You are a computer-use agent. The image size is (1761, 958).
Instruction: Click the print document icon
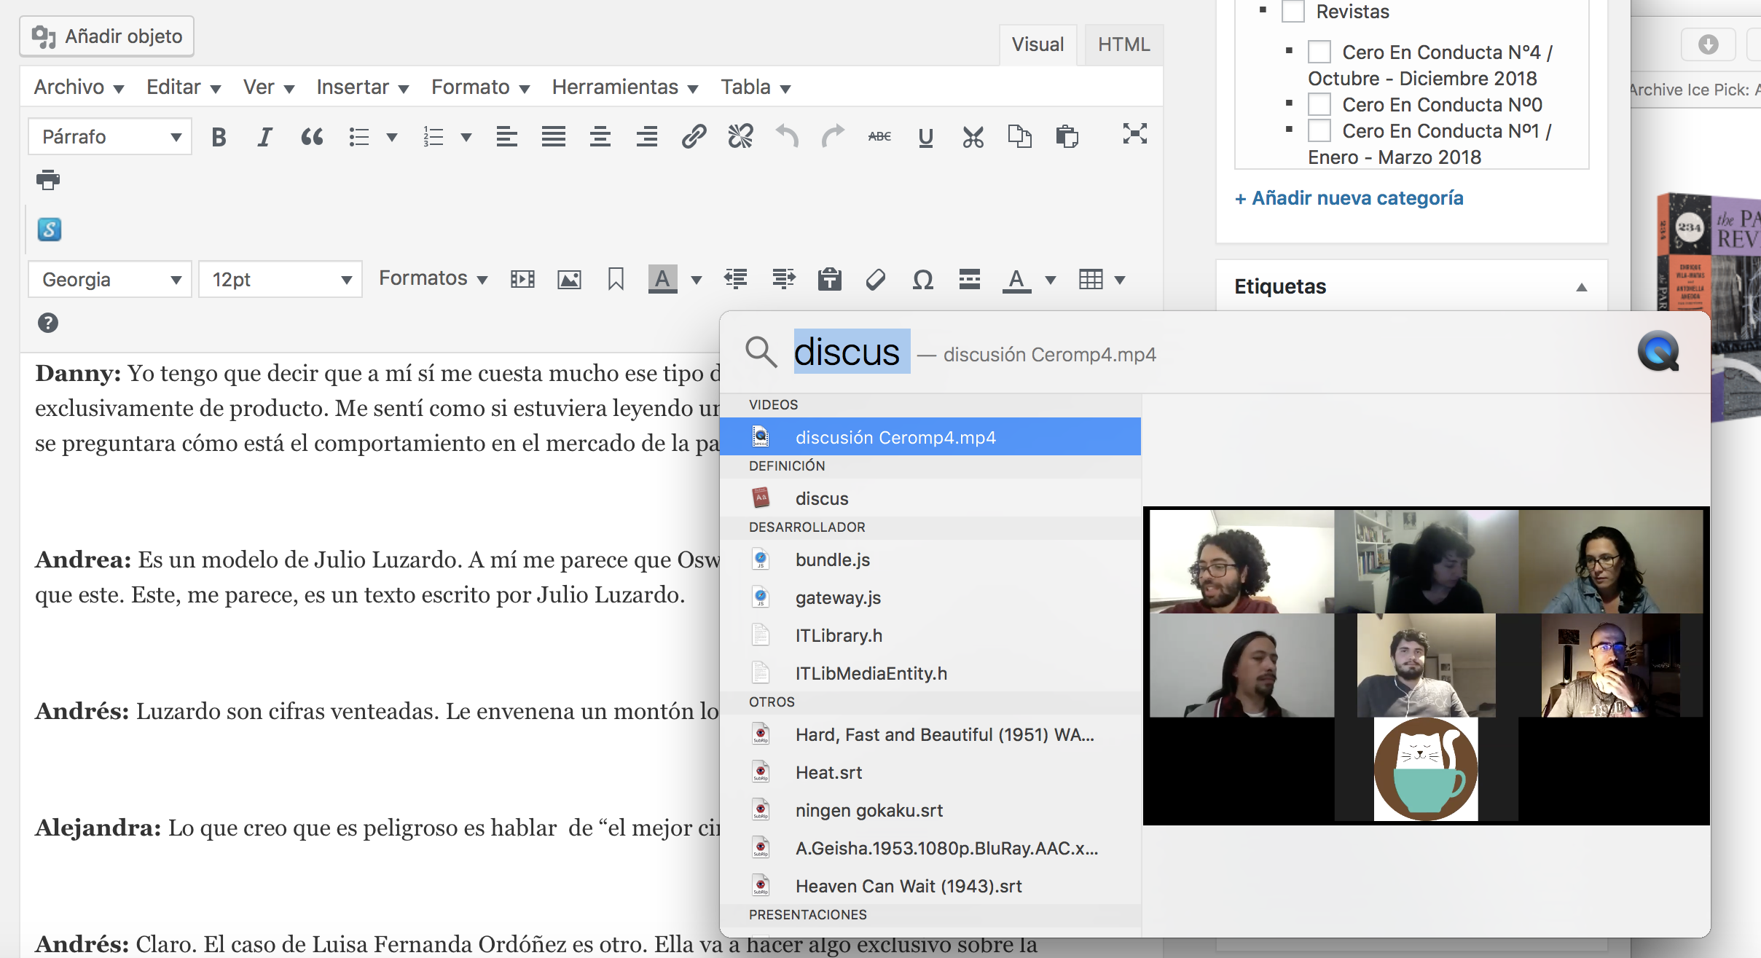47,181
